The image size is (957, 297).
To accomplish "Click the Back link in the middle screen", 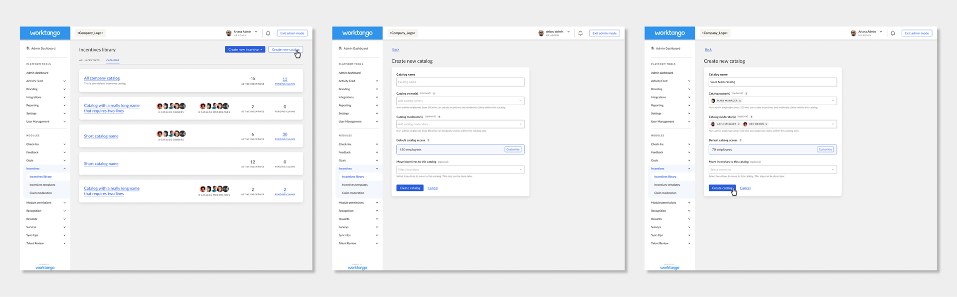I will pos(396,49).
